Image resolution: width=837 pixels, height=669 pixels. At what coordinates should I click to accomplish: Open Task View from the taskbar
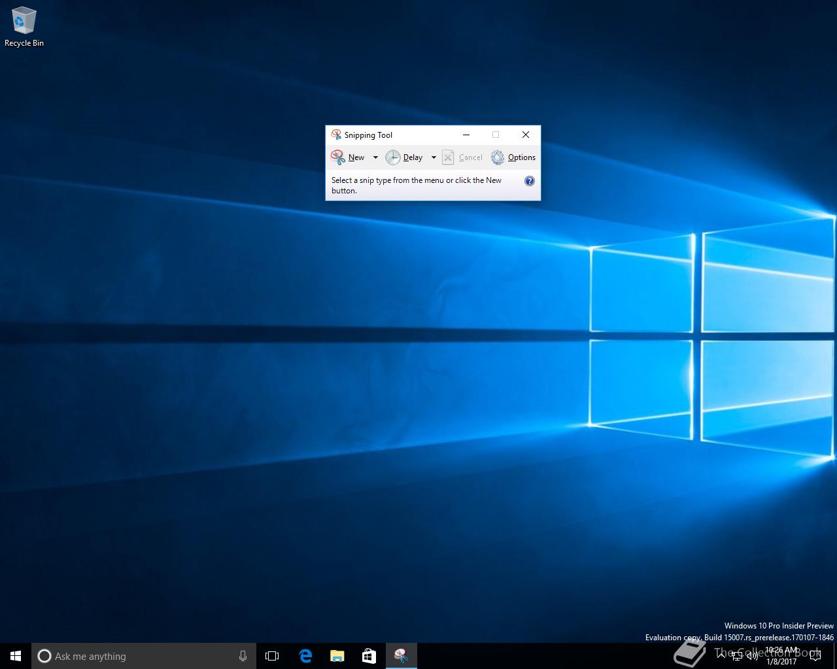pos(272,656)
